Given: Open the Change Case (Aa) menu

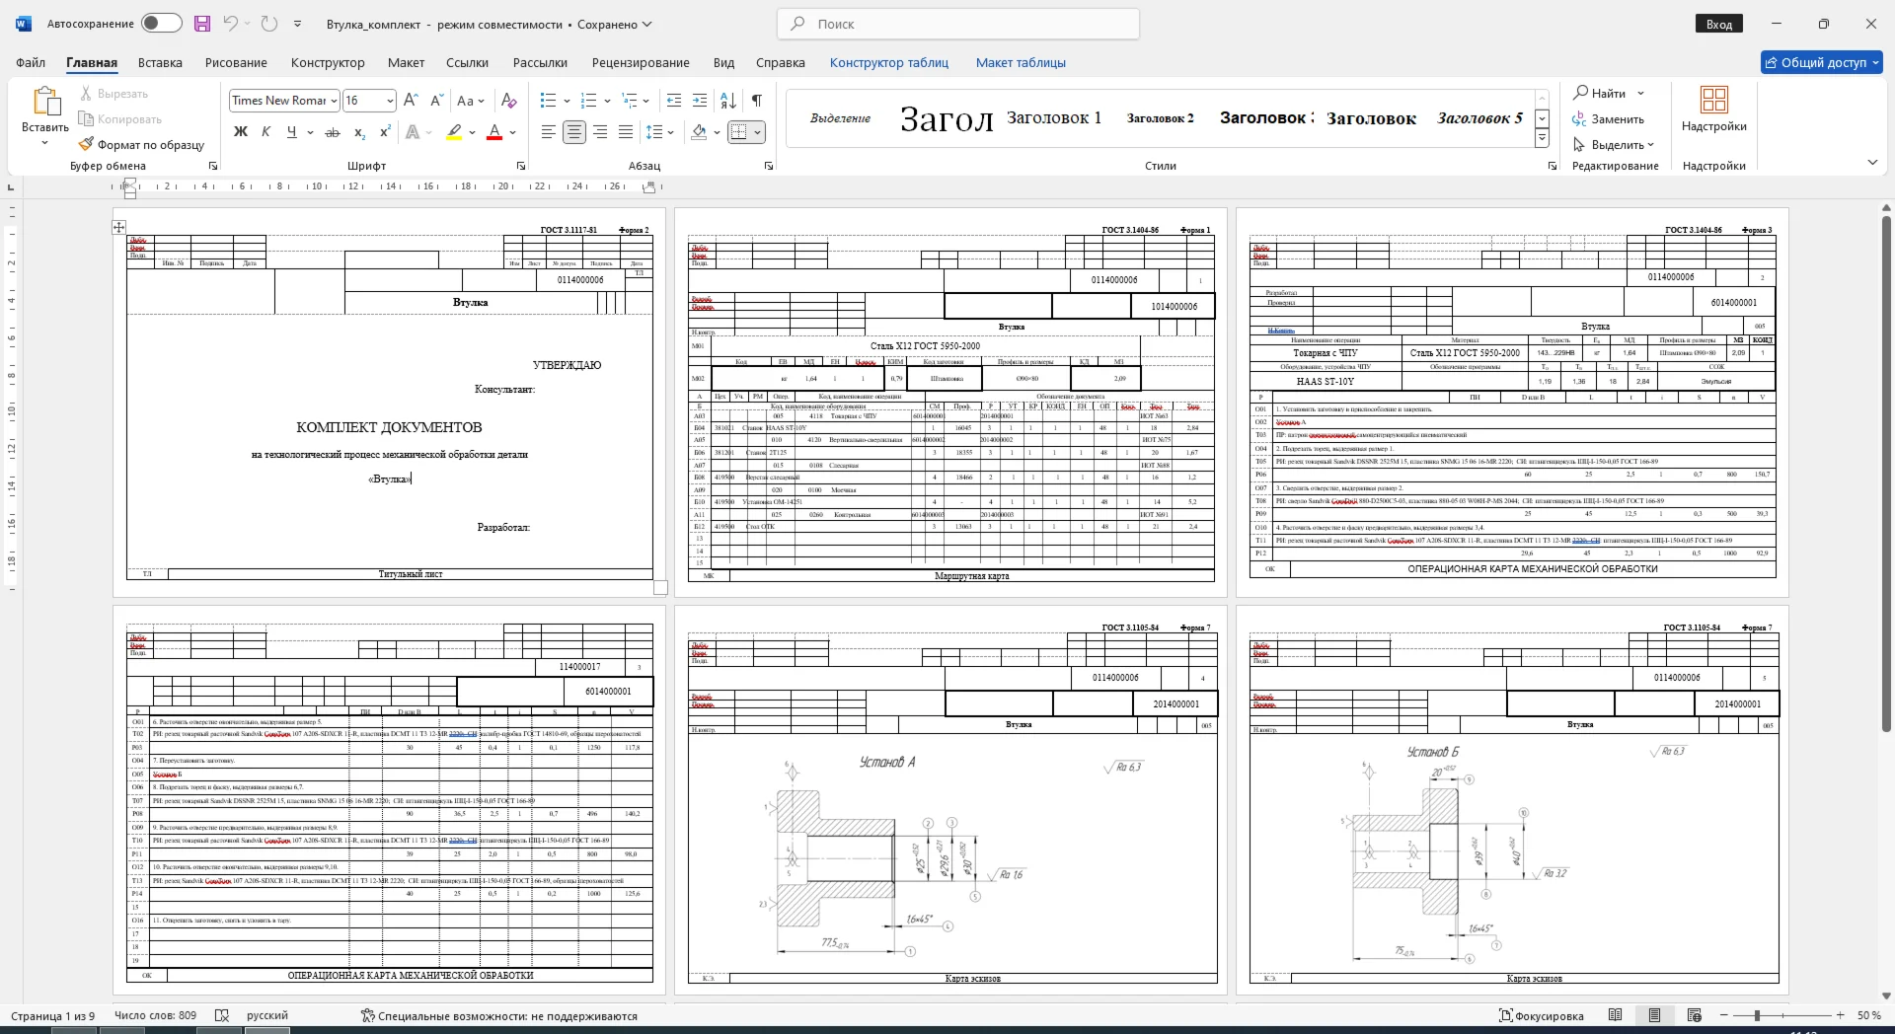Looking at the screenshot, I should pyautogui.click(x=471, y=101).
